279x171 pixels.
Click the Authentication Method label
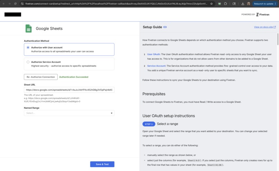click(x=36, y=41)
